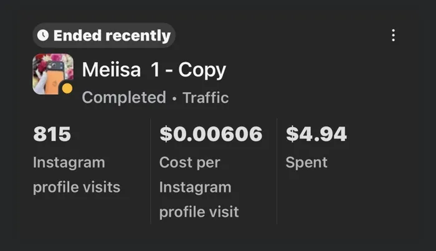Click the clock icon in Ended recently badge
Viewport: 436px width, 251px height.
[43, 36]
